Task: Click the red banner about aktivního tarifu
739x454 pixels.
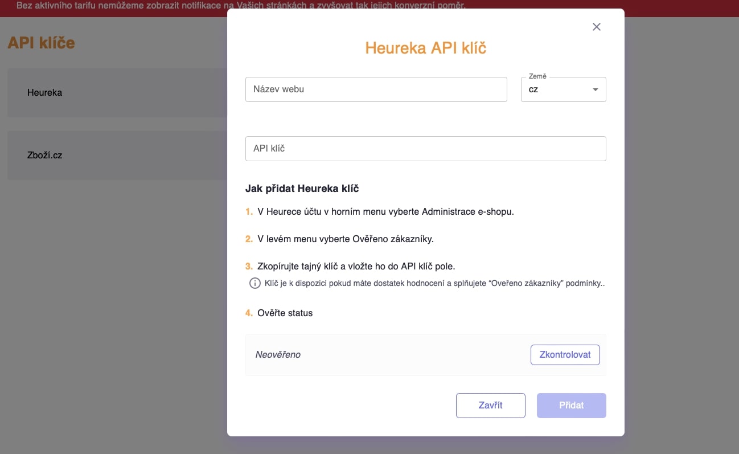Action: click(x=369, y=7)
